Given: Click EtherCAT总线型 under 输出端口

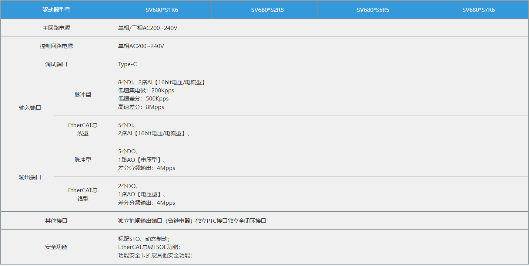Looking at the screenshot, I should [x=83, y=194].
